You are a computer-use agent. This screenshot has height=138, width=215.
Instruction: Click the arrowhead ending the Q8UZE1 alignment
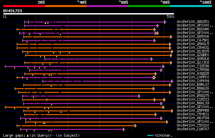coord(165,22)
